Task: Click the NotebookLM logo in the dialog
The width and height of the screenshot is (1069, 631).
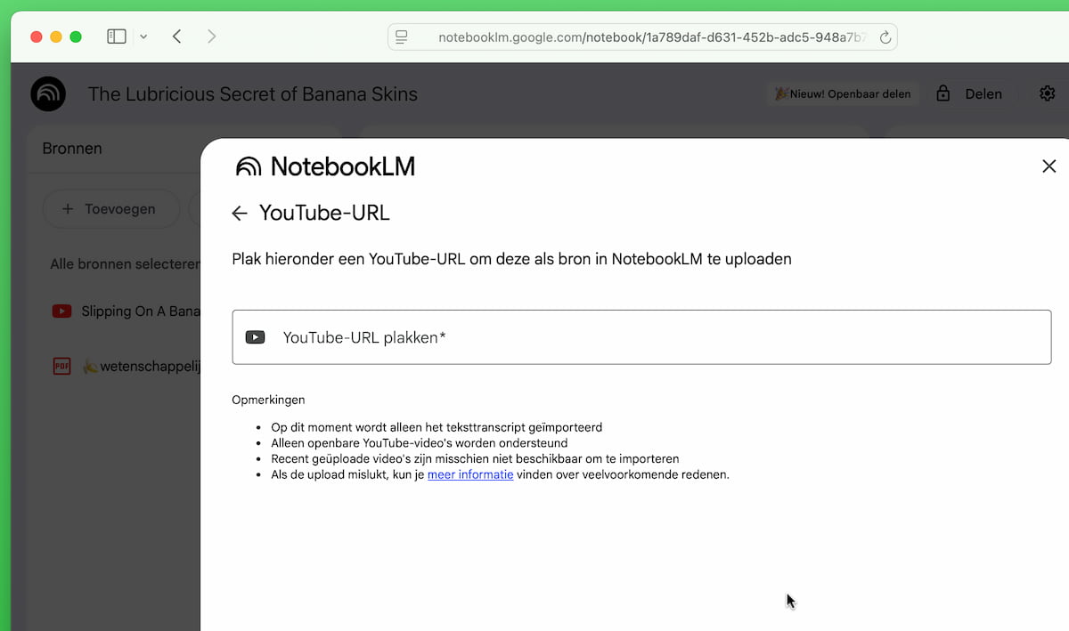Action: 325,166
